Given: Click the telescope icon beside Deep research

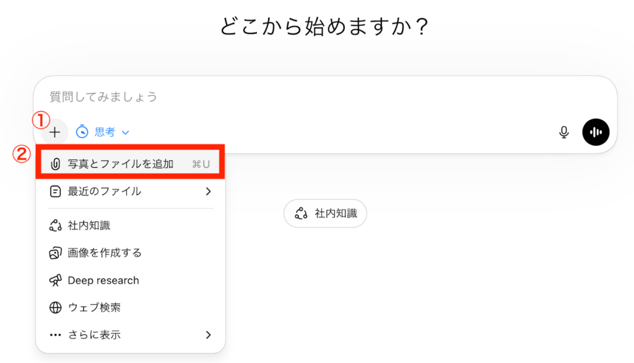Looking at the screenshot, I should pyautogui.click(x=56, y=280).
